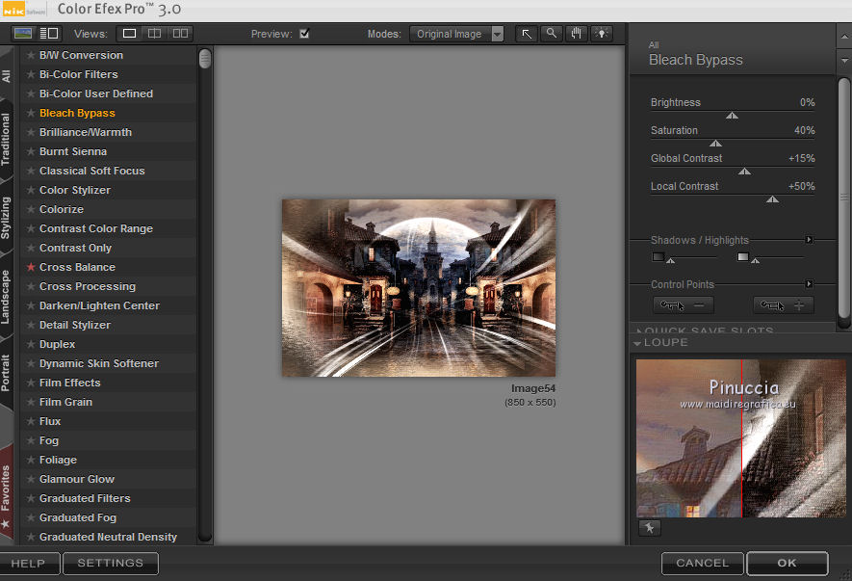Select the hand pan tool
852x581 pixels.
tap(577, 34)
